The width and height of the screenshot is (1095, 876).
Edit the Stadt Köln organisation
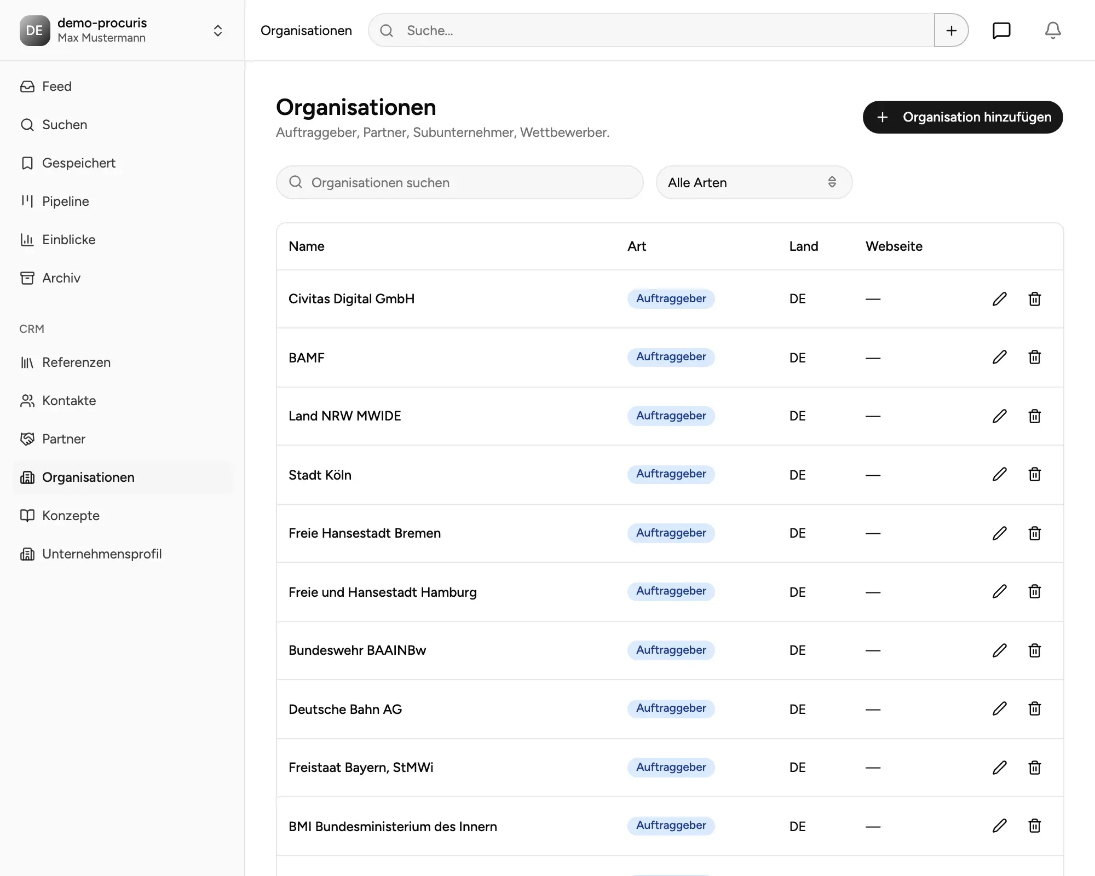tap(1000, 474)
